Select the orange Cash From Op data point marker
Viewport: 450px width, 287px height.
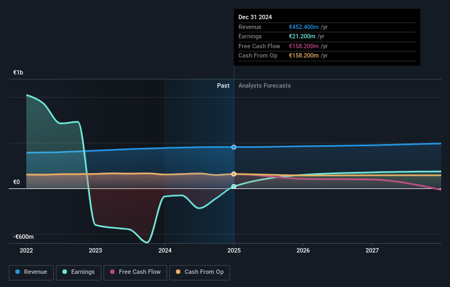pos(234,174)
